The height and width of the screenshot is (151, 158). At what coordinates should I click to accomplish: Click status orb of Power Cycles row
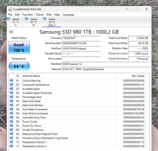click(x=11, y=121)
